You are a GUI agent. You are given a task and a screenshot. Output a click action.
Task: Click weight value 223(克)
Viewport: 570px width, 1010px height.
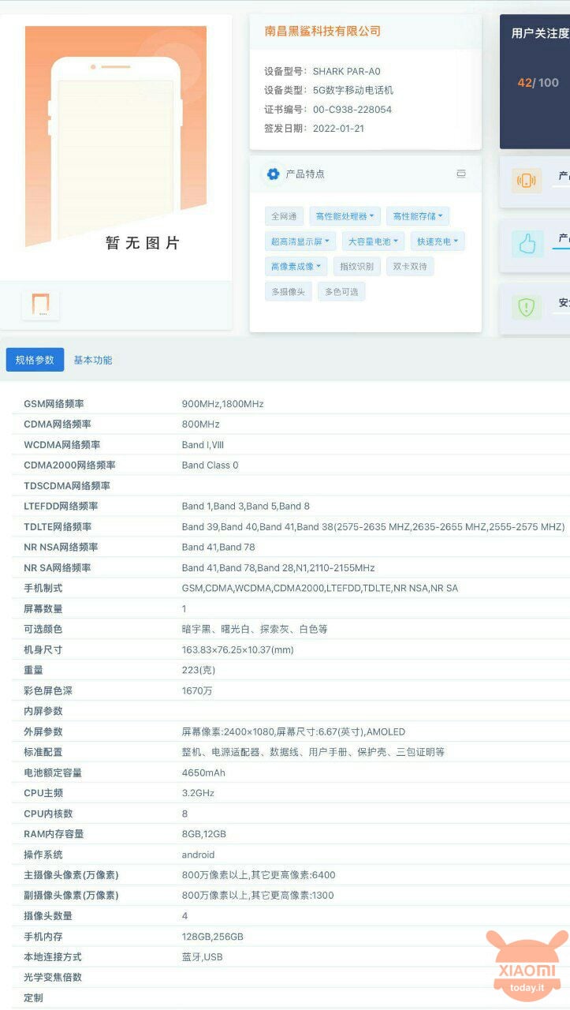(x=199, y=671)
